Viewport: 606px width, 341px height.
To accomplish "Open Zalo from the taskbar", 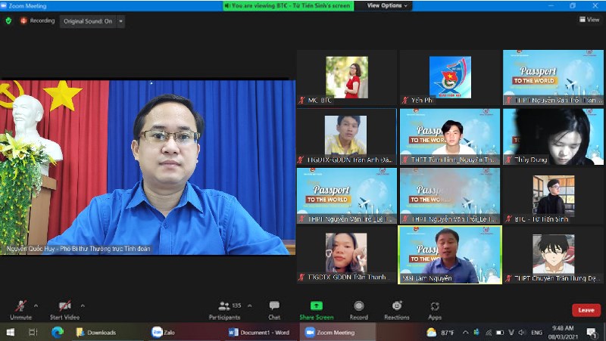I will 164,333.
